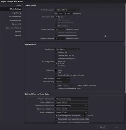Toggle Automatically cache composites in user mode
The height and width of the screenshot is (130, 126).
pyautogui.click(x=56, y=122)
